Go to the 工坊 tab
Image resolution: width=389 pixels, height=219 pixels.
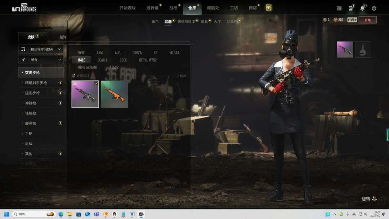tap(234, 8)
